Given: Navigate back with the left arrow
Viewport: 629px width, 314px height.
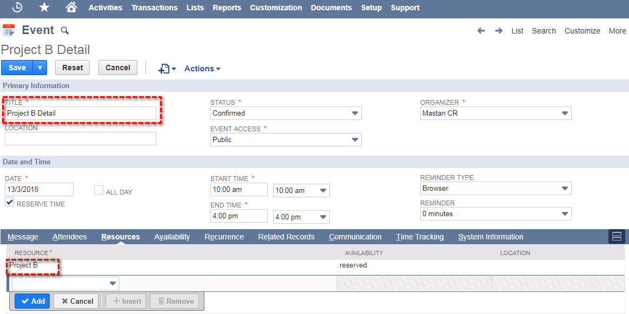Looking at the screenshot, I should [481, 31].
